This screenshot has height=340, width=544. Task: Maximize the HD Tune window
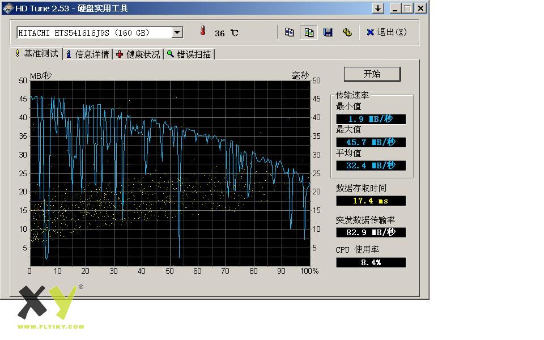407,8
